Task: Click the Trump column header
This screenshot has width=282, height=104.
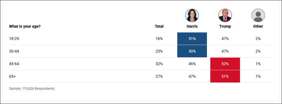Action: click(225, 26)
